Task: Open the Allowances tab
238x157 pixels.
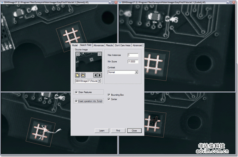Action: pyautogui.click(x=99, y=45)
